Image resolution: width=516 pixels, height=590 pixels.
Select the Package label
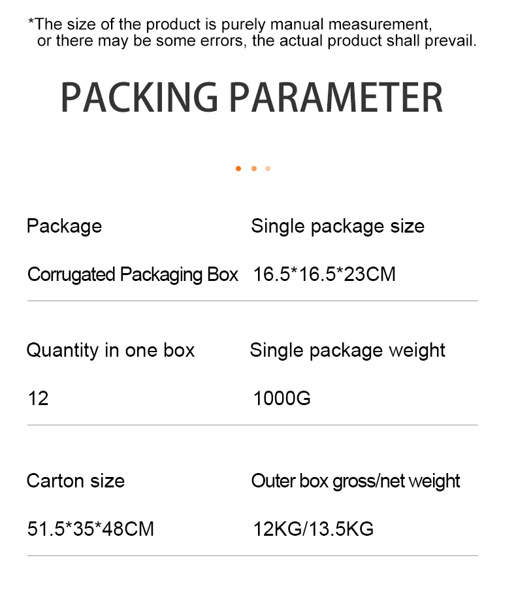(64, 226)
